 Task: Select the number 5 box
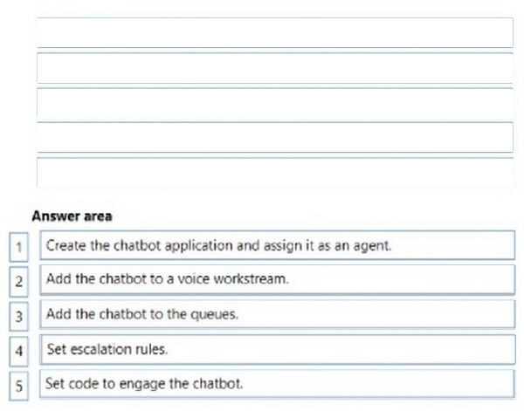coord(18,386)
